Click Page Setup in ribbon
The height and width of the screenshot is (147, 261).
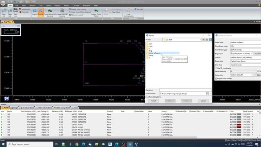115,12
